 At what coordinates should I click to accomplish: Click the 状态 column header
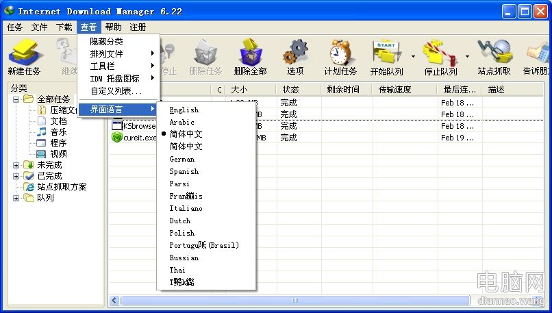pos(290,90)
